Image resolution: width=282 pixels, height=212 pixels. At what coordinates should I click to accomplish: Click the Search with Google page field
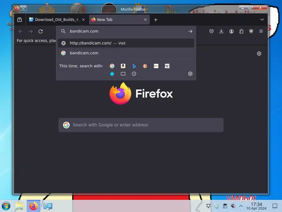click(141, 125)
